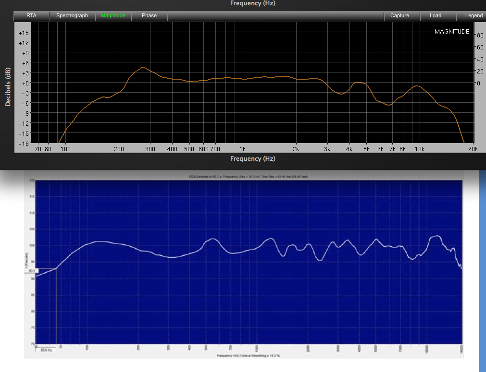Click the 93.1 cursor readout in the blue chart
The height and width of the screenshot is (372, 486).
coord(32,271)
